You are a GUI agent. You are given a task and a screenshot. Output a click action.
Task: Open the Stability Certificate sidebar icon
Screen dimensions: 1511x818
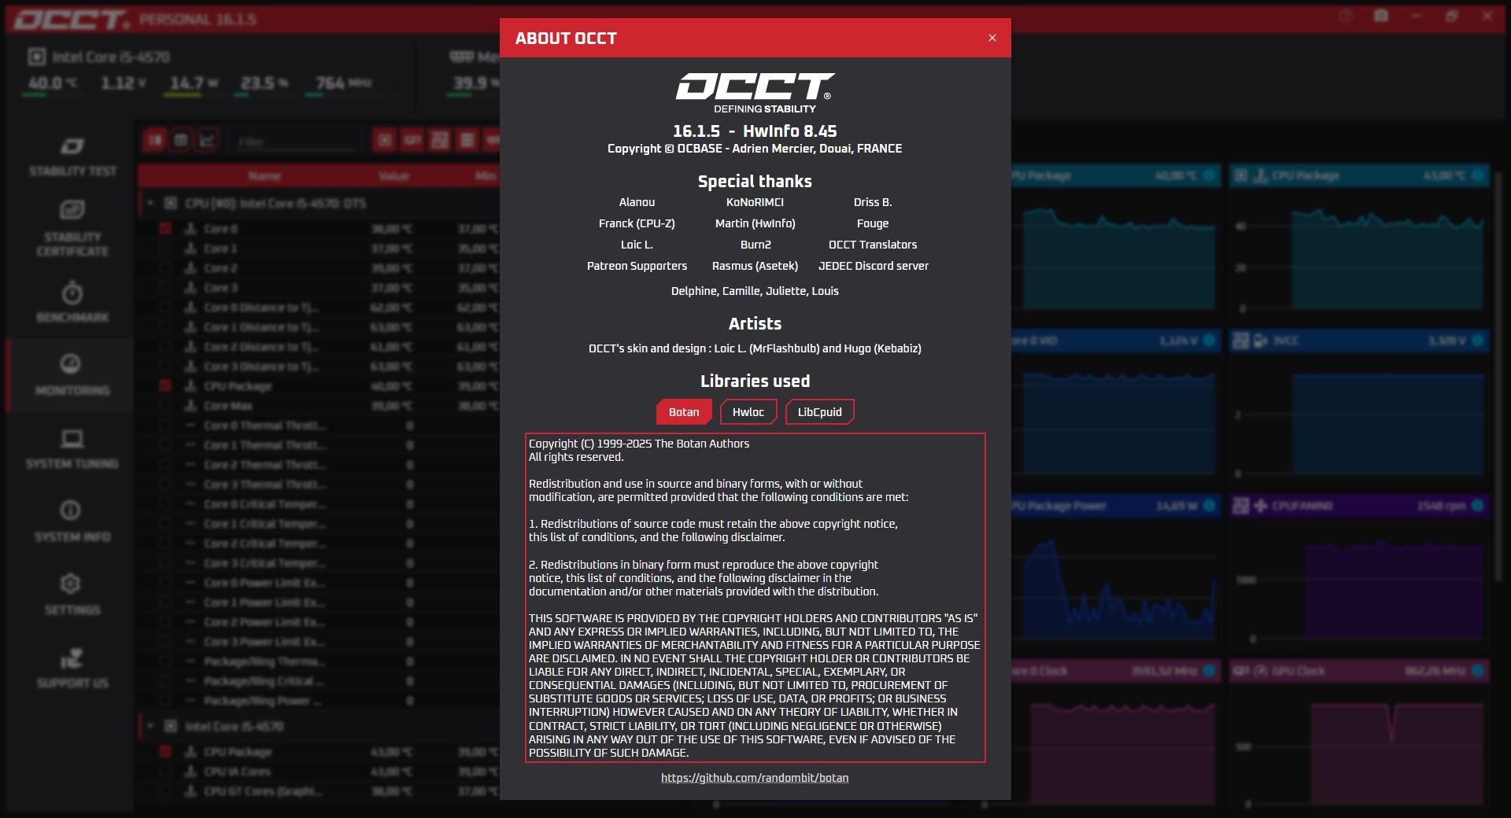[x=72, y=210]
